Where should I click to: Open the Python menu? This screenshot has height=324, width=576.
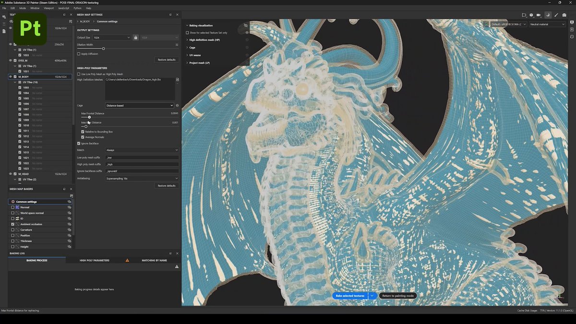(x=77, y=8)
